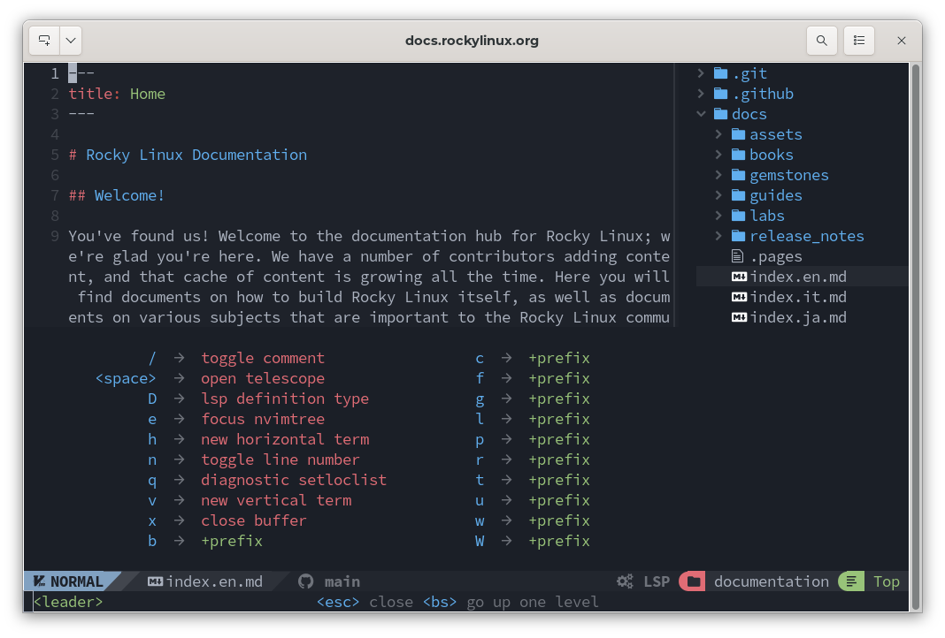
Task: Click the red folder icon beside documentation
Action: tap(694, 581)
